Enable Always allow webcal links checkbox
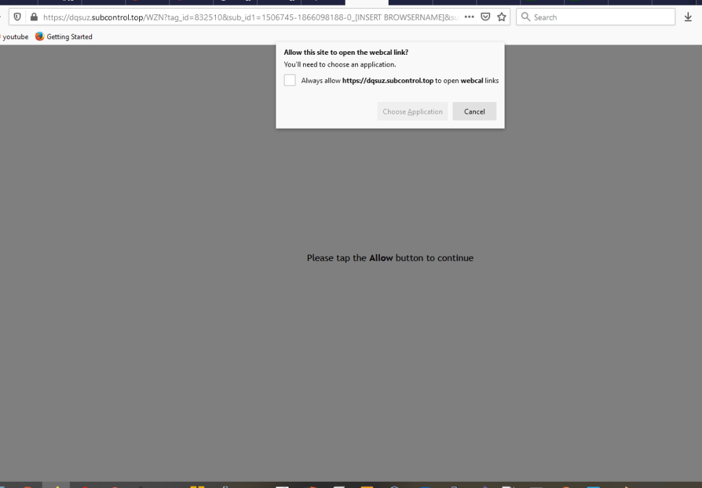702x488 pixels. (x=289, y=81)
